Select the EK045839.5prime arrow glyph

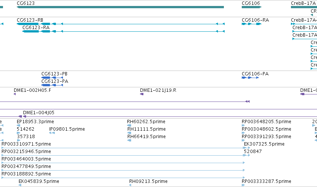pyautogui.click(x=20, y=185)
